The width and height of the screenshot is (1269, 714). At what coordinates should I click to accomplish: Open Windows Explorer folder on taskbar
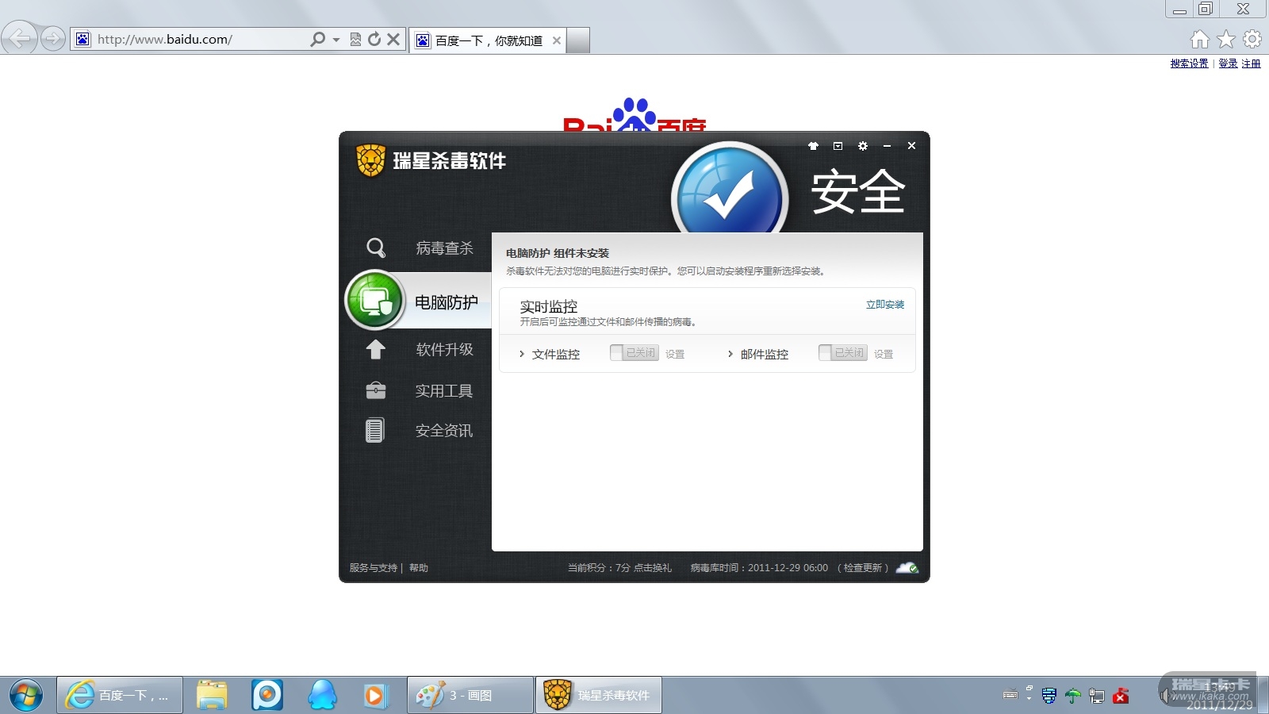212,696
